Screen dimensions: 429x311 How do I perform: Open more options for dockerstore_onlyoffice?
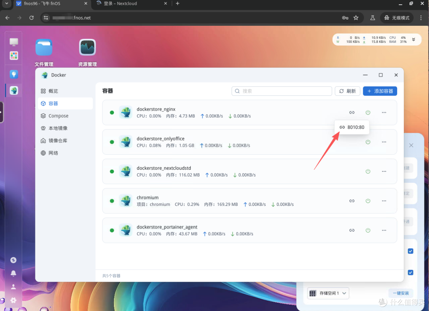coord(384,142)
